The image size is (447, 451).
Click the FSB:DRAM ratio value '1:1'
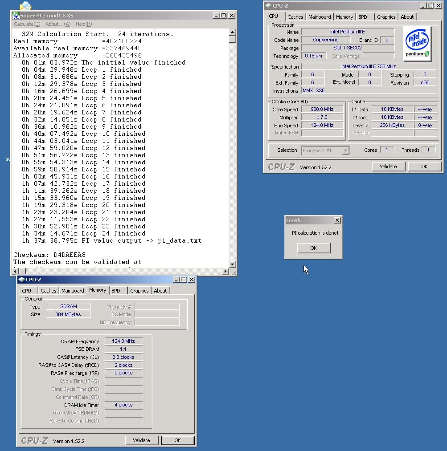pyautogui.click(x=123, y=349)
